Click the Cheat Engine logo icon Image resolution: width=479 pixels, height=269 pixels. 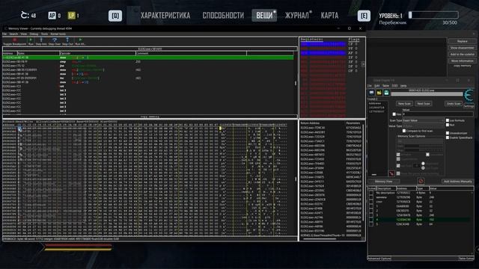pyautogui.click(x=469, y=96)
